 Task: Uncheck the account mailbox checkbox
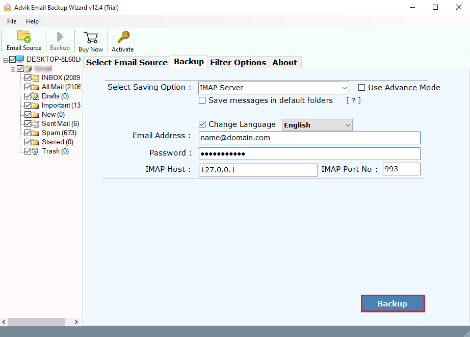coord(20,69)
